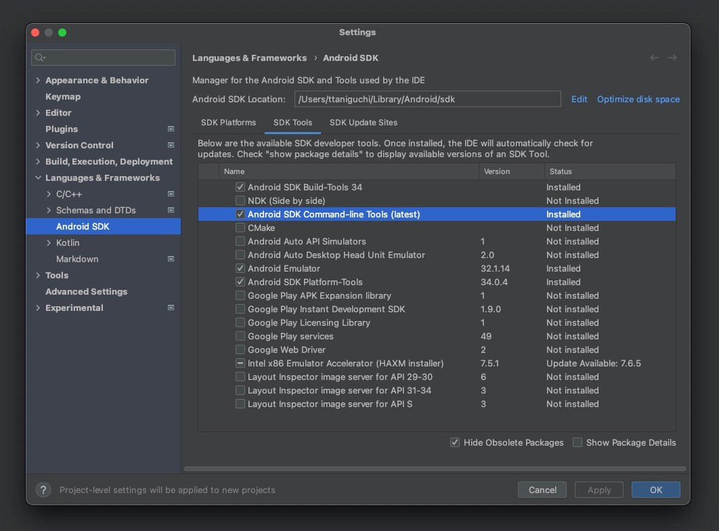
Task: Check NDK (Side by side)
Action: [x=240, y=200]
